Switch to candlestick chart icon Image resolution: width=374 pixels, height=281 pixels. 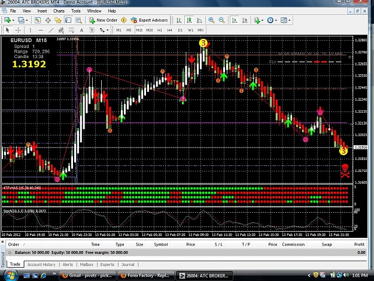pos(189,20)
